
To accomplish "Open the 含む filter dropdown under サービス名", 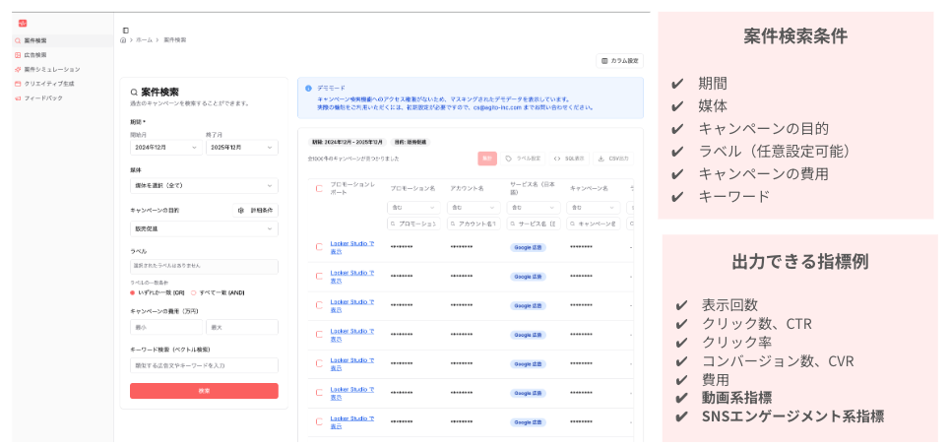I will (534, 207).
